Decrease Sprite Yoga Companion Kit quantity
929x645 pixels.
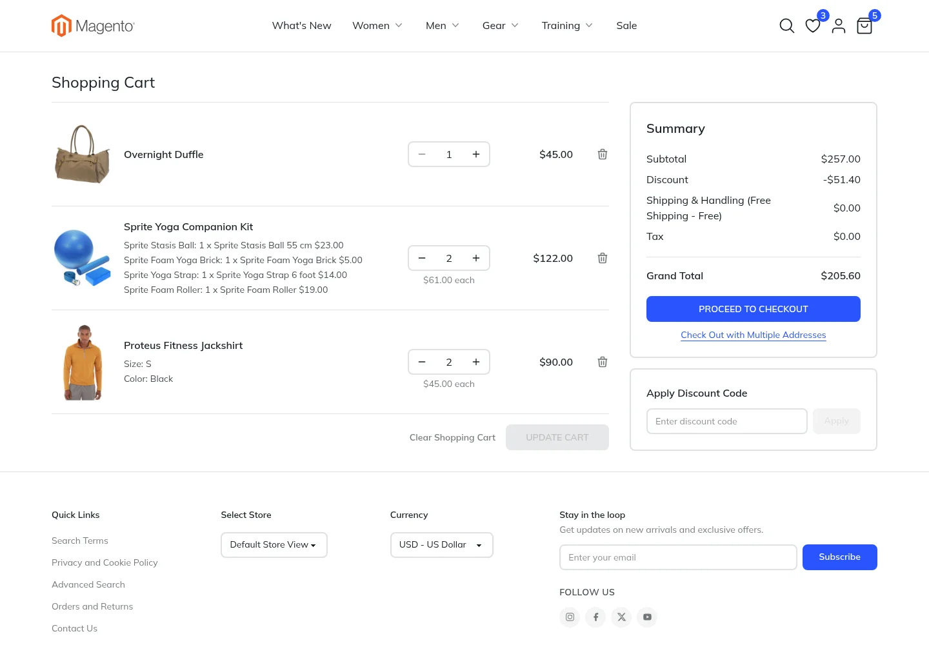pyautogui.click(x=422, y=258)
